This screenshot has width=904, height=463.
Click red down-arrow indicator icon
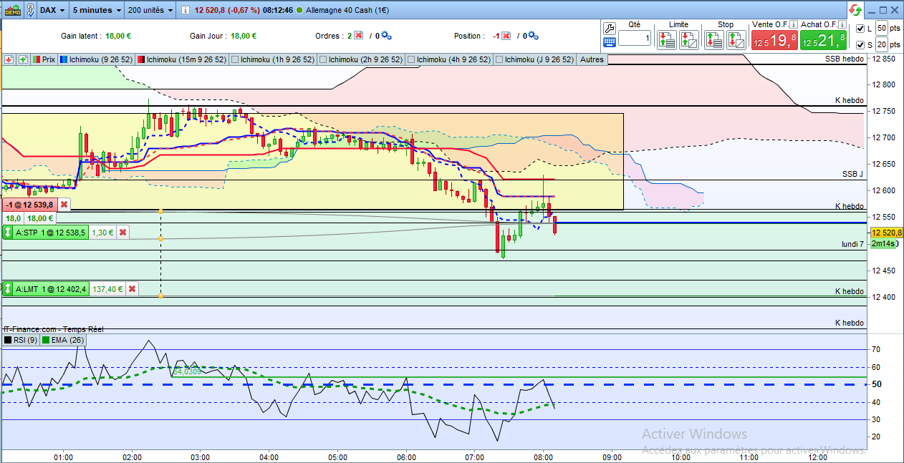pos(9,59)
